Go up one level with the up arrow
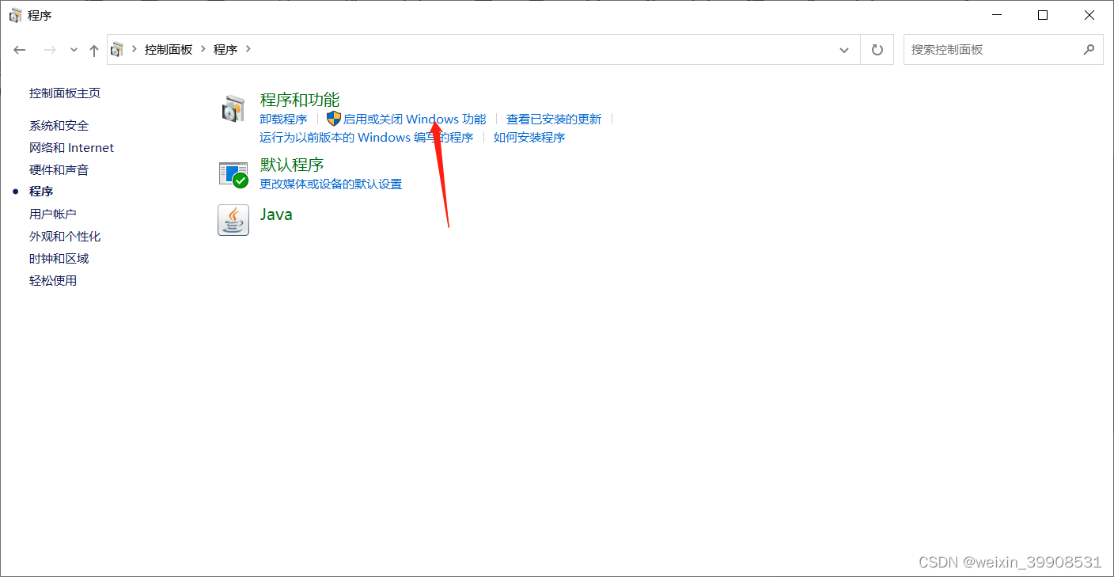 point(94,50)
